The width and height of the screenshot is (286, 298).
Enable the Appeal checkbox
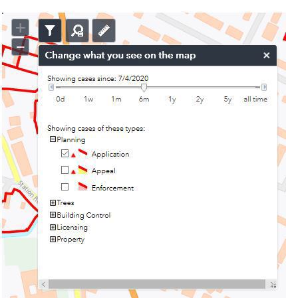click(x=65, y=170)
